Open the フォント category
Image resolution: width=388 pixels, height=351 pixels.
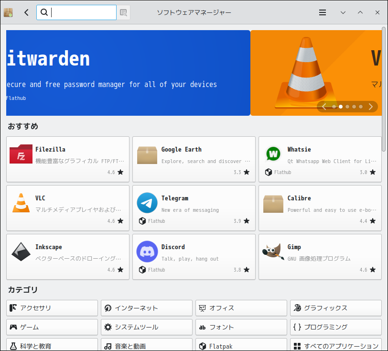coord(241,327)
